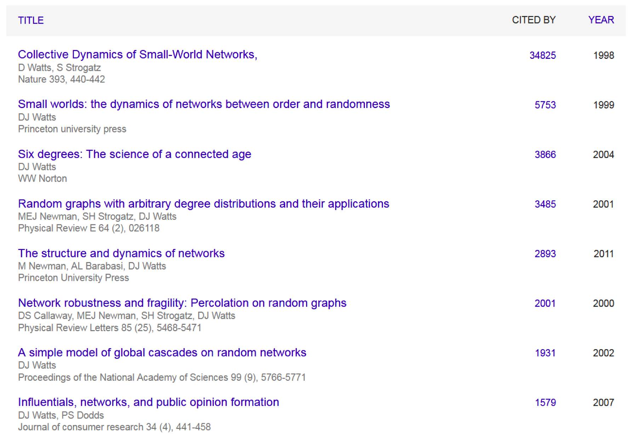Image resolution: width=637 pixels, height=442 pixels.
Task: View the 1579 citations for Influentials paper
Action: point(545,402)
